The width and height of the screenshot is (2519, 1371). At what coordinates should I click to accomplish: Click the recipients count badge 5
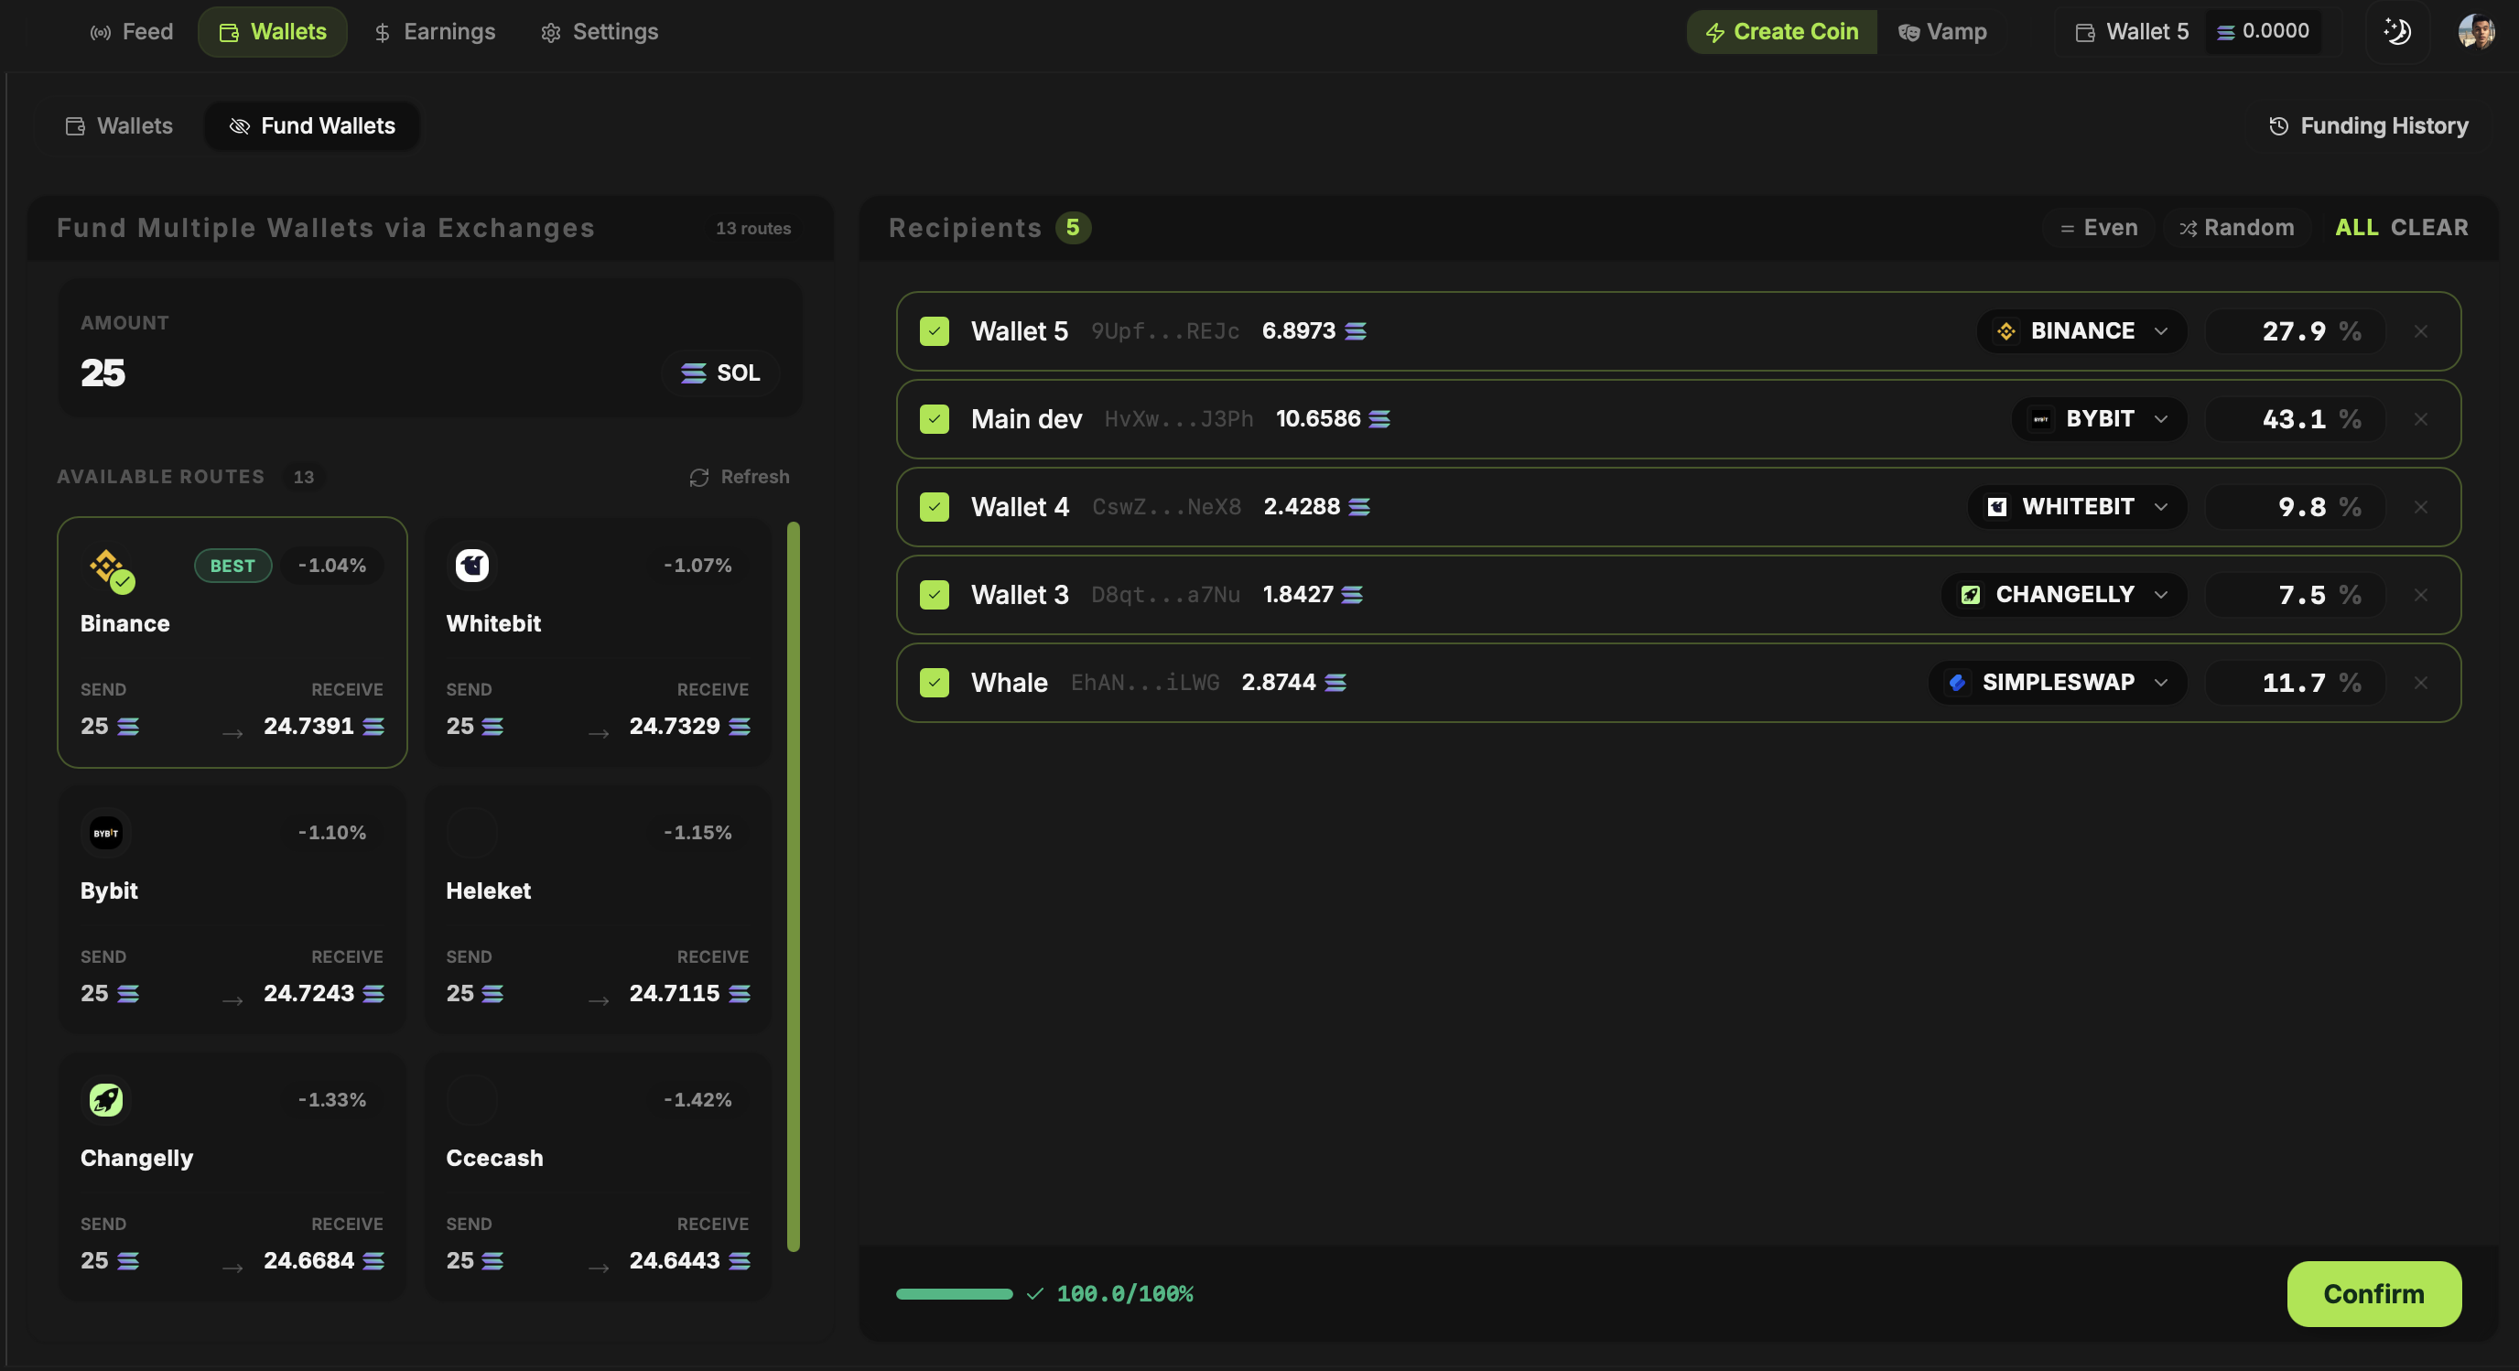1073,228
